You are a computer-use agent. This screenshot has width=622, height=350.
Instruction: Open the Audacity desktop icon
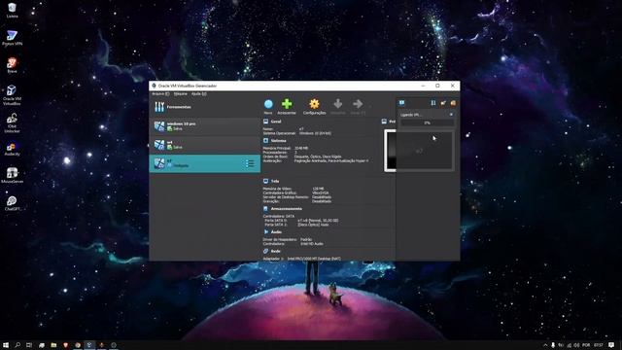pos(12,149)
